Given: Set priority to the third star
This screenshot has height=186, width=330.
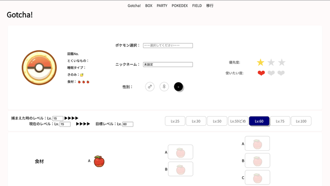Looking at the screenshot, I should [281, 62].
